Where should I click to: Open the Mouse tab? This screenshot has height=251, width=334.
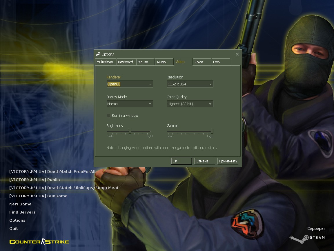pos(145,62)
